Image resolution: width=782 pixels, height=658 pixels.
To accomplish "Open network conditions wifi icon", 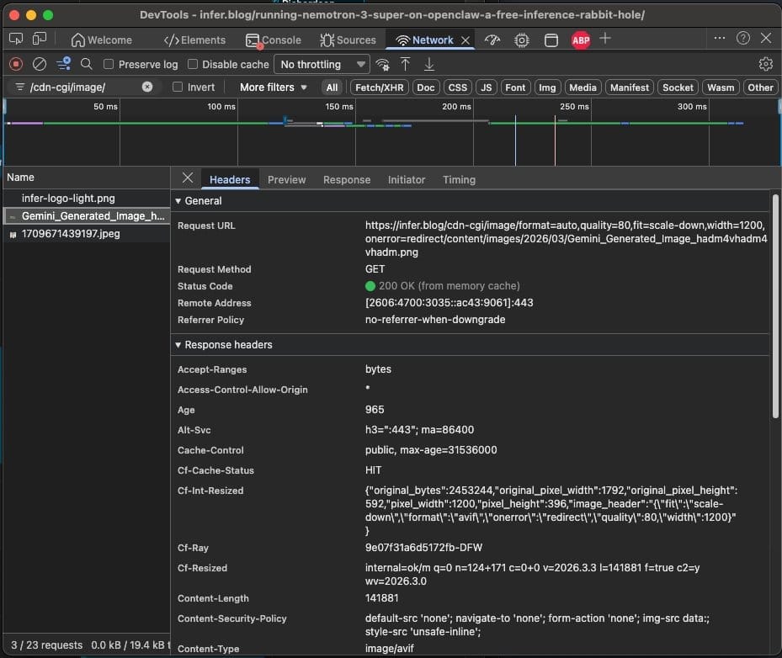I will pos(382,64).
